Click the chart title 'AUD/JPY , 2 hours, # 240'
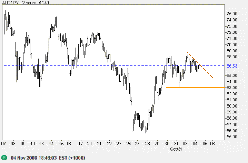This screenshot has height=163, width=248. click(25, 3)
